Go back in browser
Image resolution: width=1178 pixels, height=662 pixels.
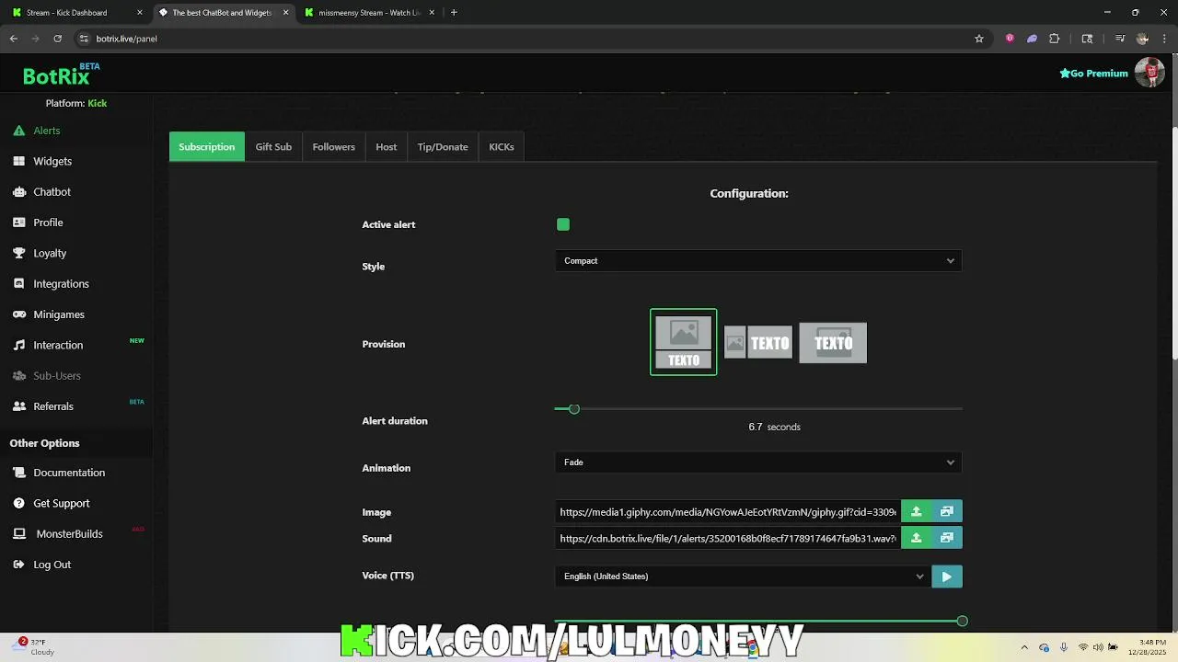14,39
